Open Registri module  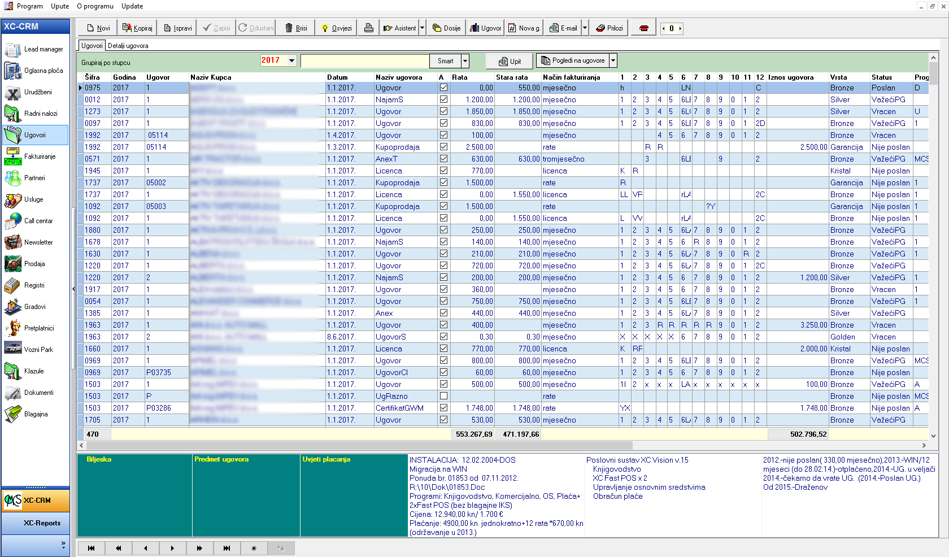[35, 285]
